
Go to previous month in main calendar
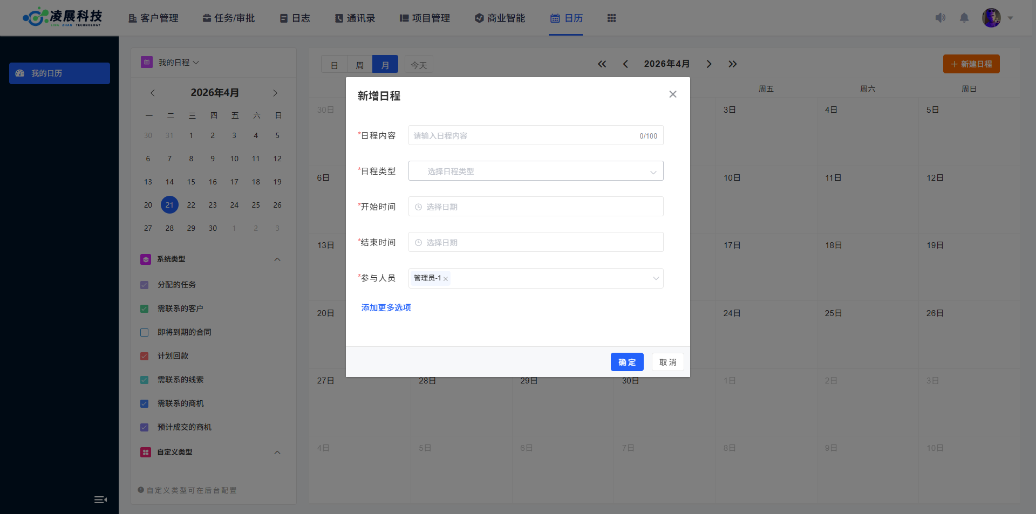tap(625, 64)
